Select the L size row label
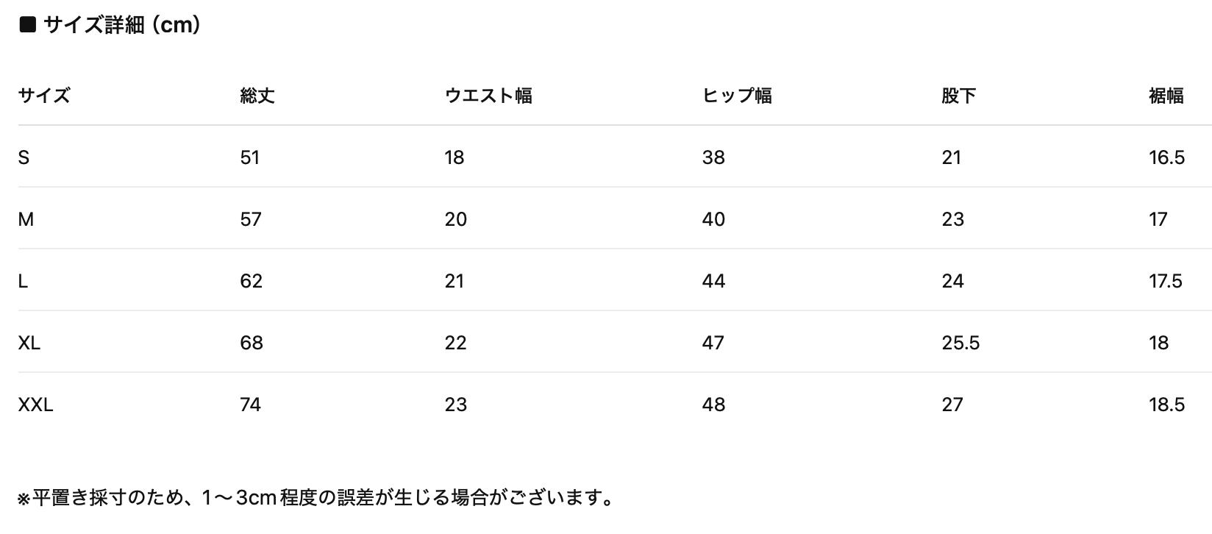This screenshot has height=534, width=1212. [x=23, y=281]
